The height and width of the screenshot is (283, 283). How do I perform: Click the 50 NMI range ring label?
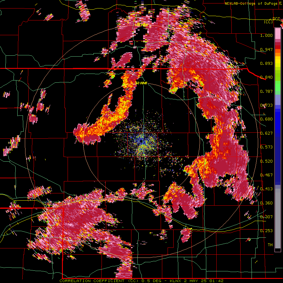141,83
